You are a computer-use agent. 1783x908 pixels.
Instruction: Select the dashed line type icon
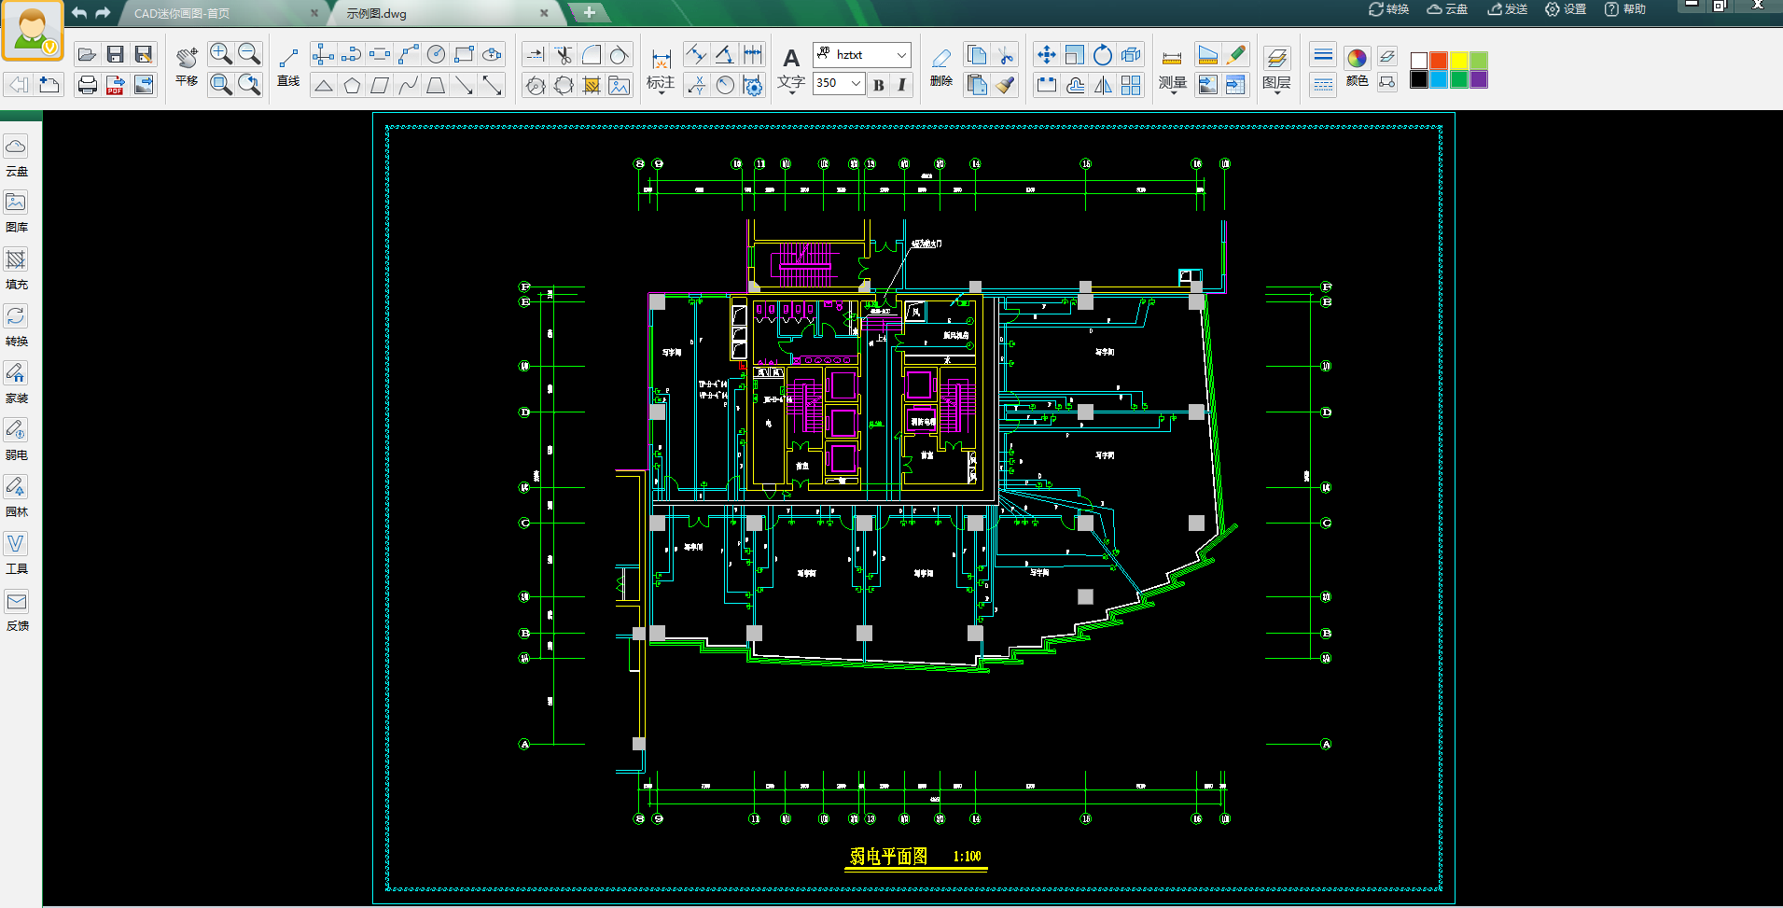coord(1322,85)
